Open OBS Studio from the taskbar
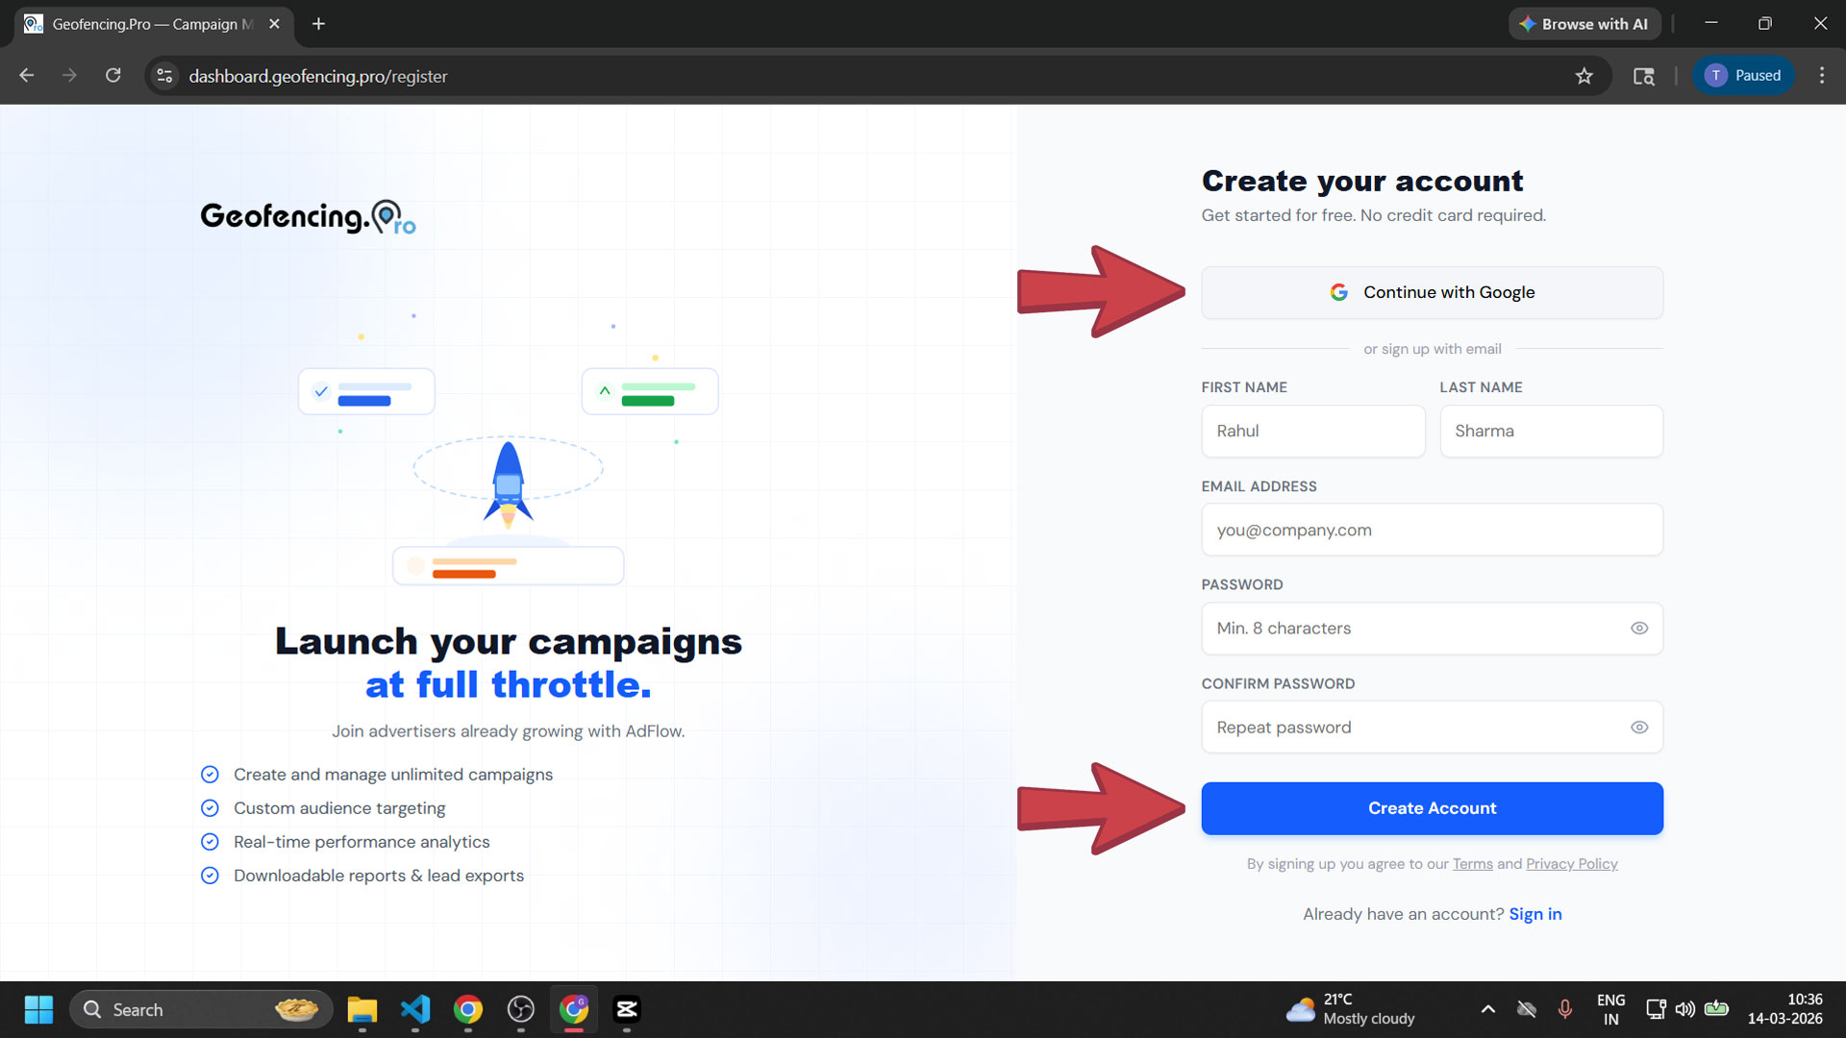 tap(521, 1010)
